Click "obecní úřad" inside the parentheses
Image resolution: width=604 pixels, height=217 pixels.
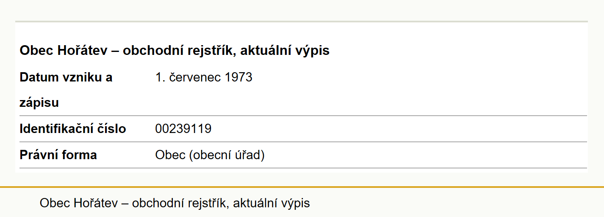pos(227,155)
